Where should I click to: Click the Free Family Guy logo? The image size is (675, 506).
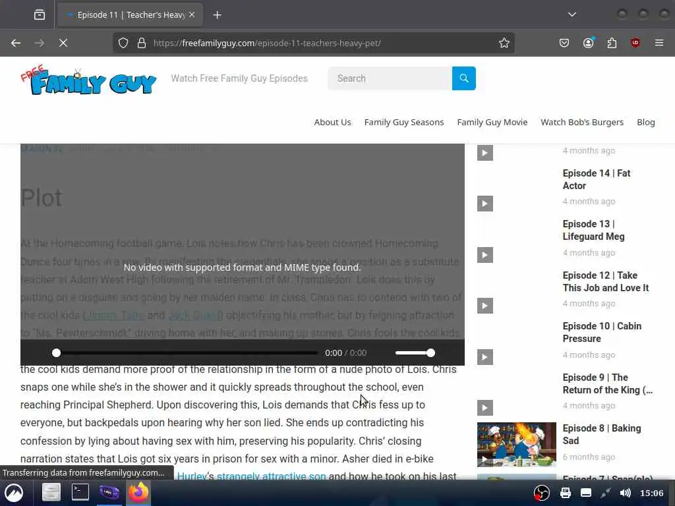click(88, 80)
